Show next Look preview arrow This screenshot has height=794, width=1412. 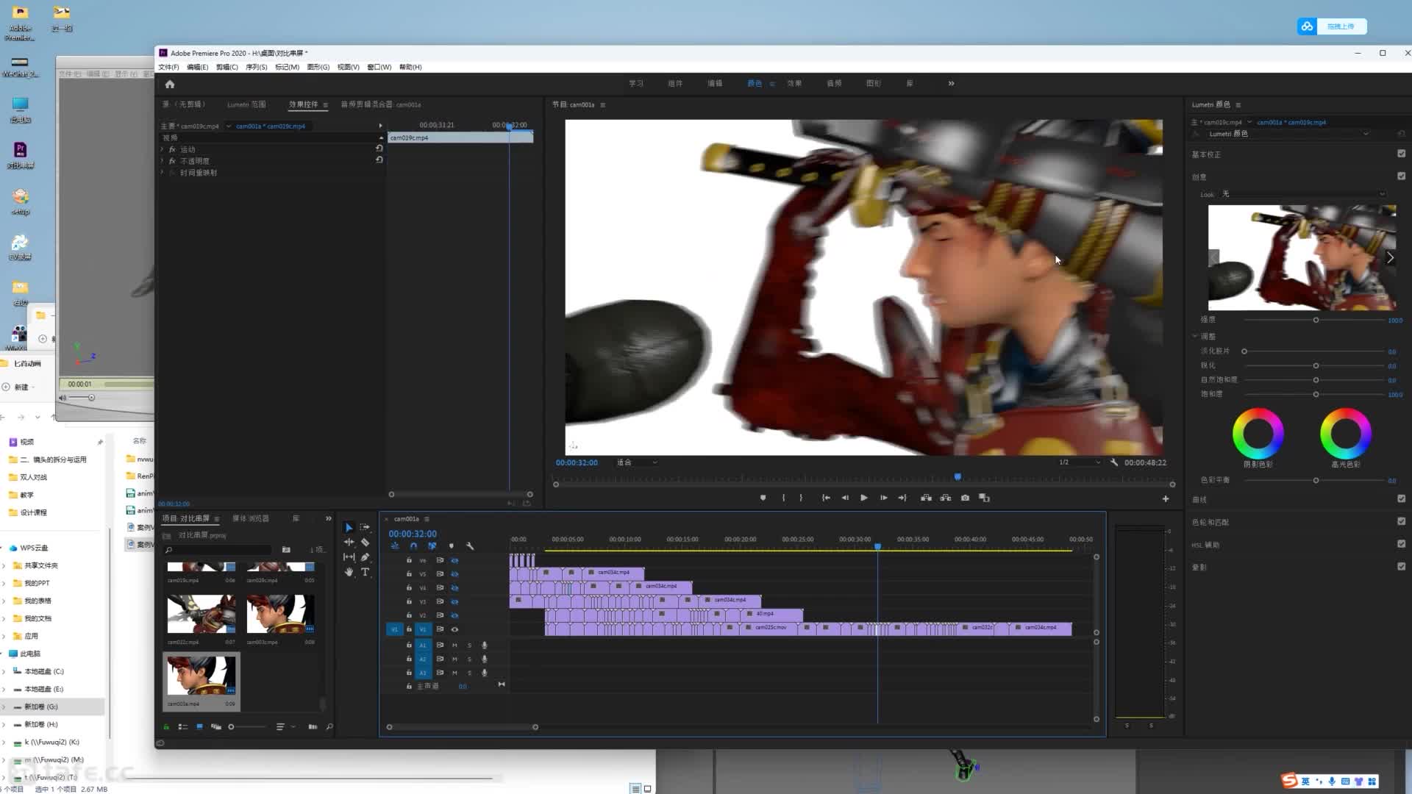(1389, 257)
